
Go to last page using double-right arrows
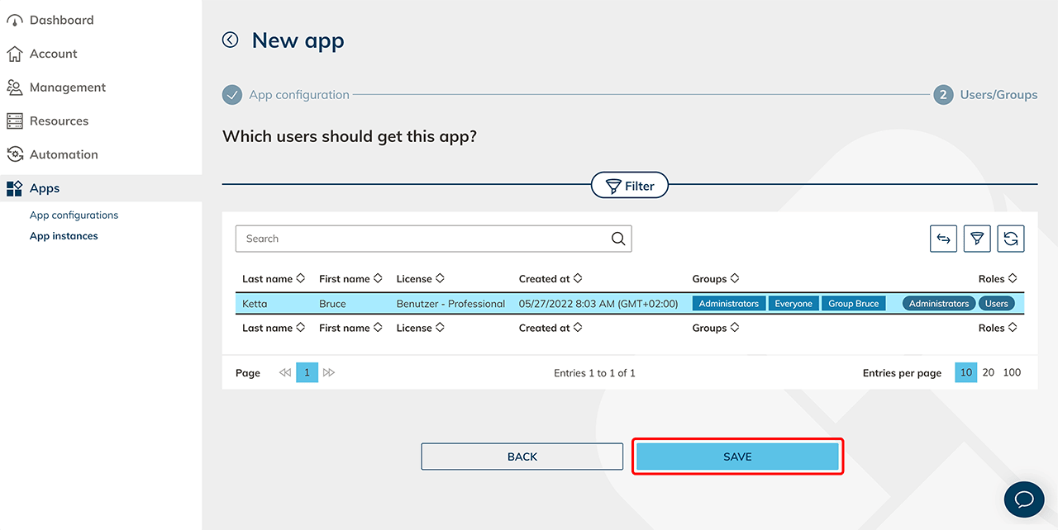(x=329, y=373)
